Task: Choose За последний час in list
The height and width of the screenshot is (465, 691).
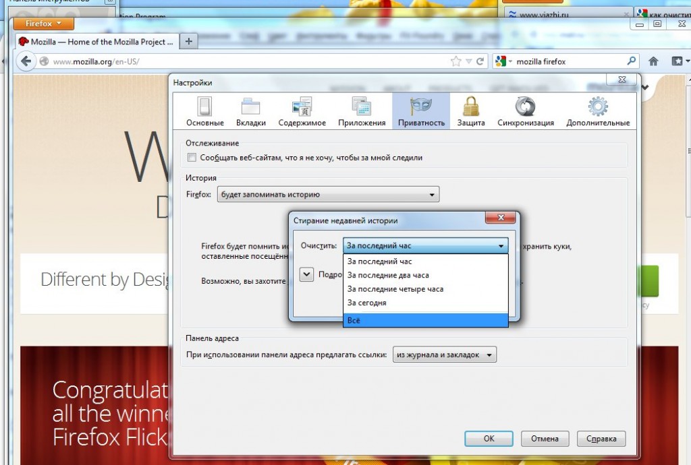Action: coord(425,261)
